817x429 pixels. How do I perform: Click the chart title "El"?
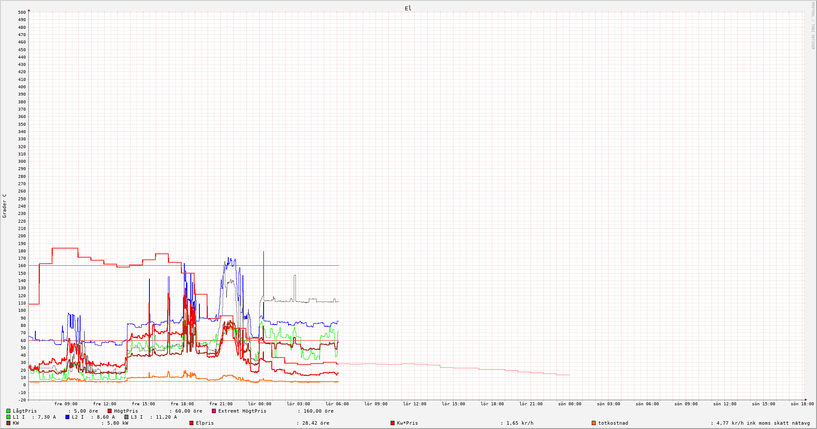coord(408,8)
